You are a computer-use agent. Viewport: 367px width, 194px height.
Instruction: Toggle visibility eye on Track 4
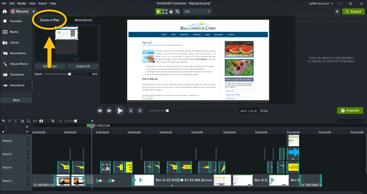[28, 165]
